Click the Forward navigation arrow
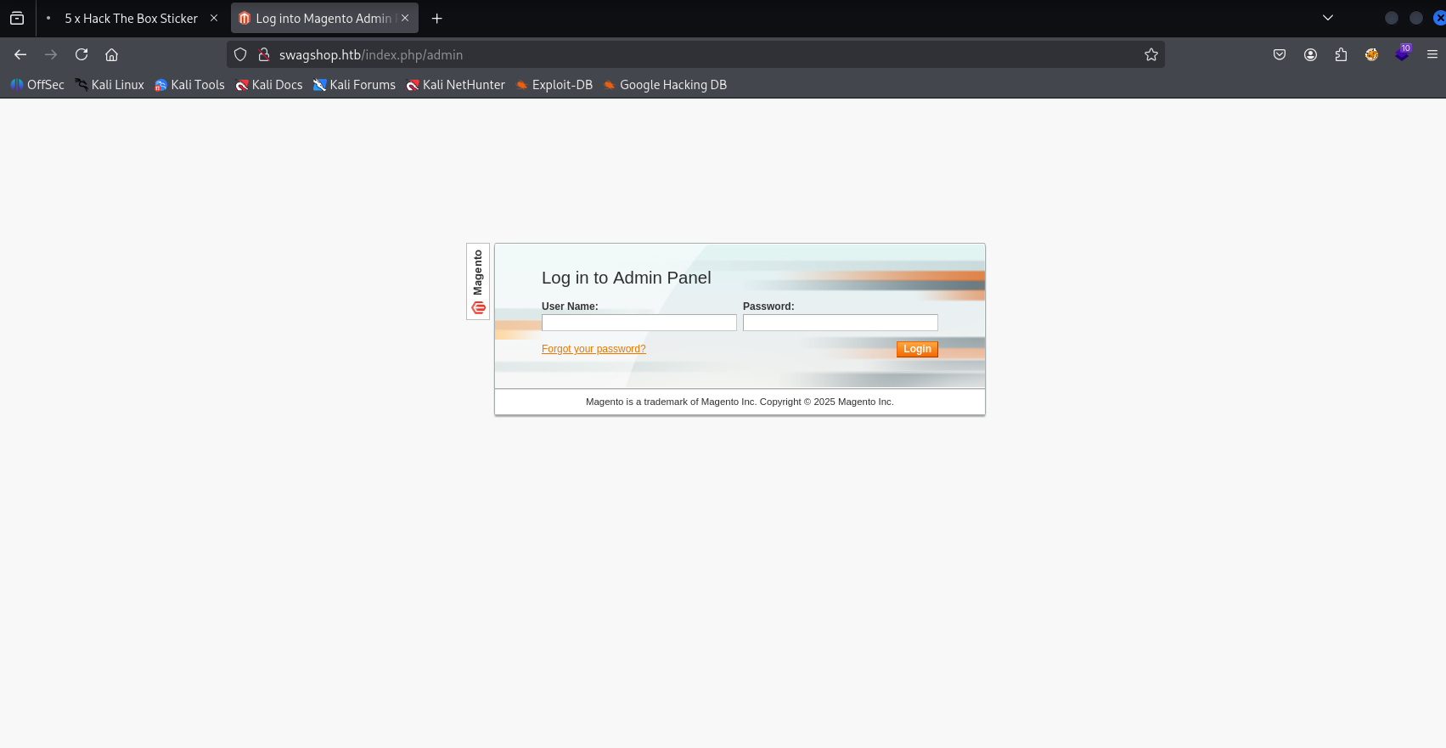The height and width of the screenshot is (748, 1446). point(51,54)
